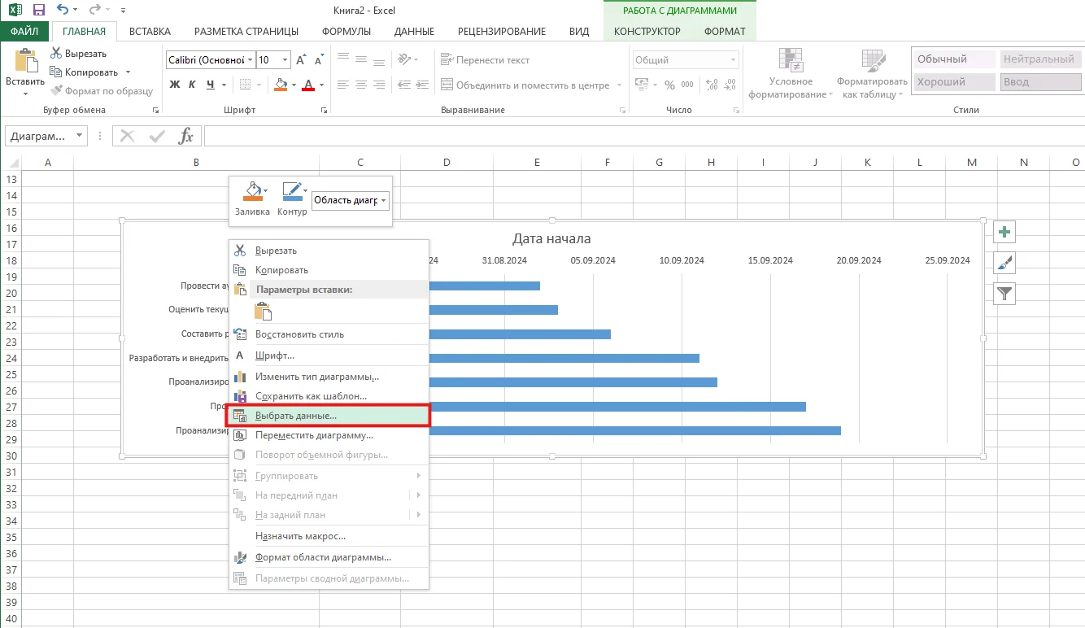This screenshot has width=1085, height=628.
Task: Expand the font size dropdown
Action: click(285, 60)
